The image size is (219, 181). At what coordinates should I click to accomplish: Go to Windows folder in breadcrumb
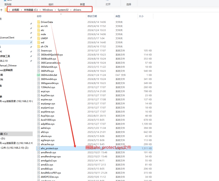point(48,10)
